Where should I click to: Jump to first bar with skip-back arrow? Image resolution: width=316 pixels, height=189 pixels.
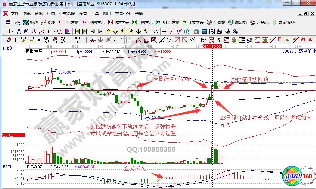(x=77, y=31)
